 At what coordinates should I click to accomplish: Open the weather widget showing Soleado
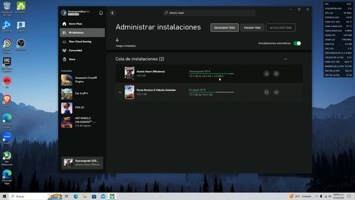300,196
